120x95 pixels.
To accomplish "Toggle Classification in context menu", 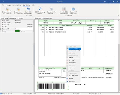I will pos(73,73).
